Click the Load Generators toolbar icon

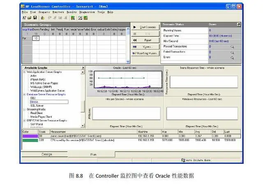43,18
